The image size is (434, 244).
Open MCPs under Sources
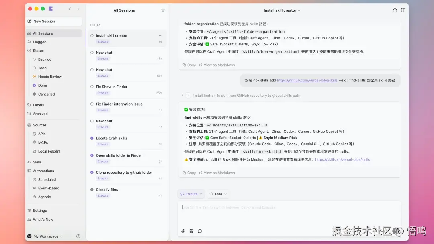[x=43, y=142]
